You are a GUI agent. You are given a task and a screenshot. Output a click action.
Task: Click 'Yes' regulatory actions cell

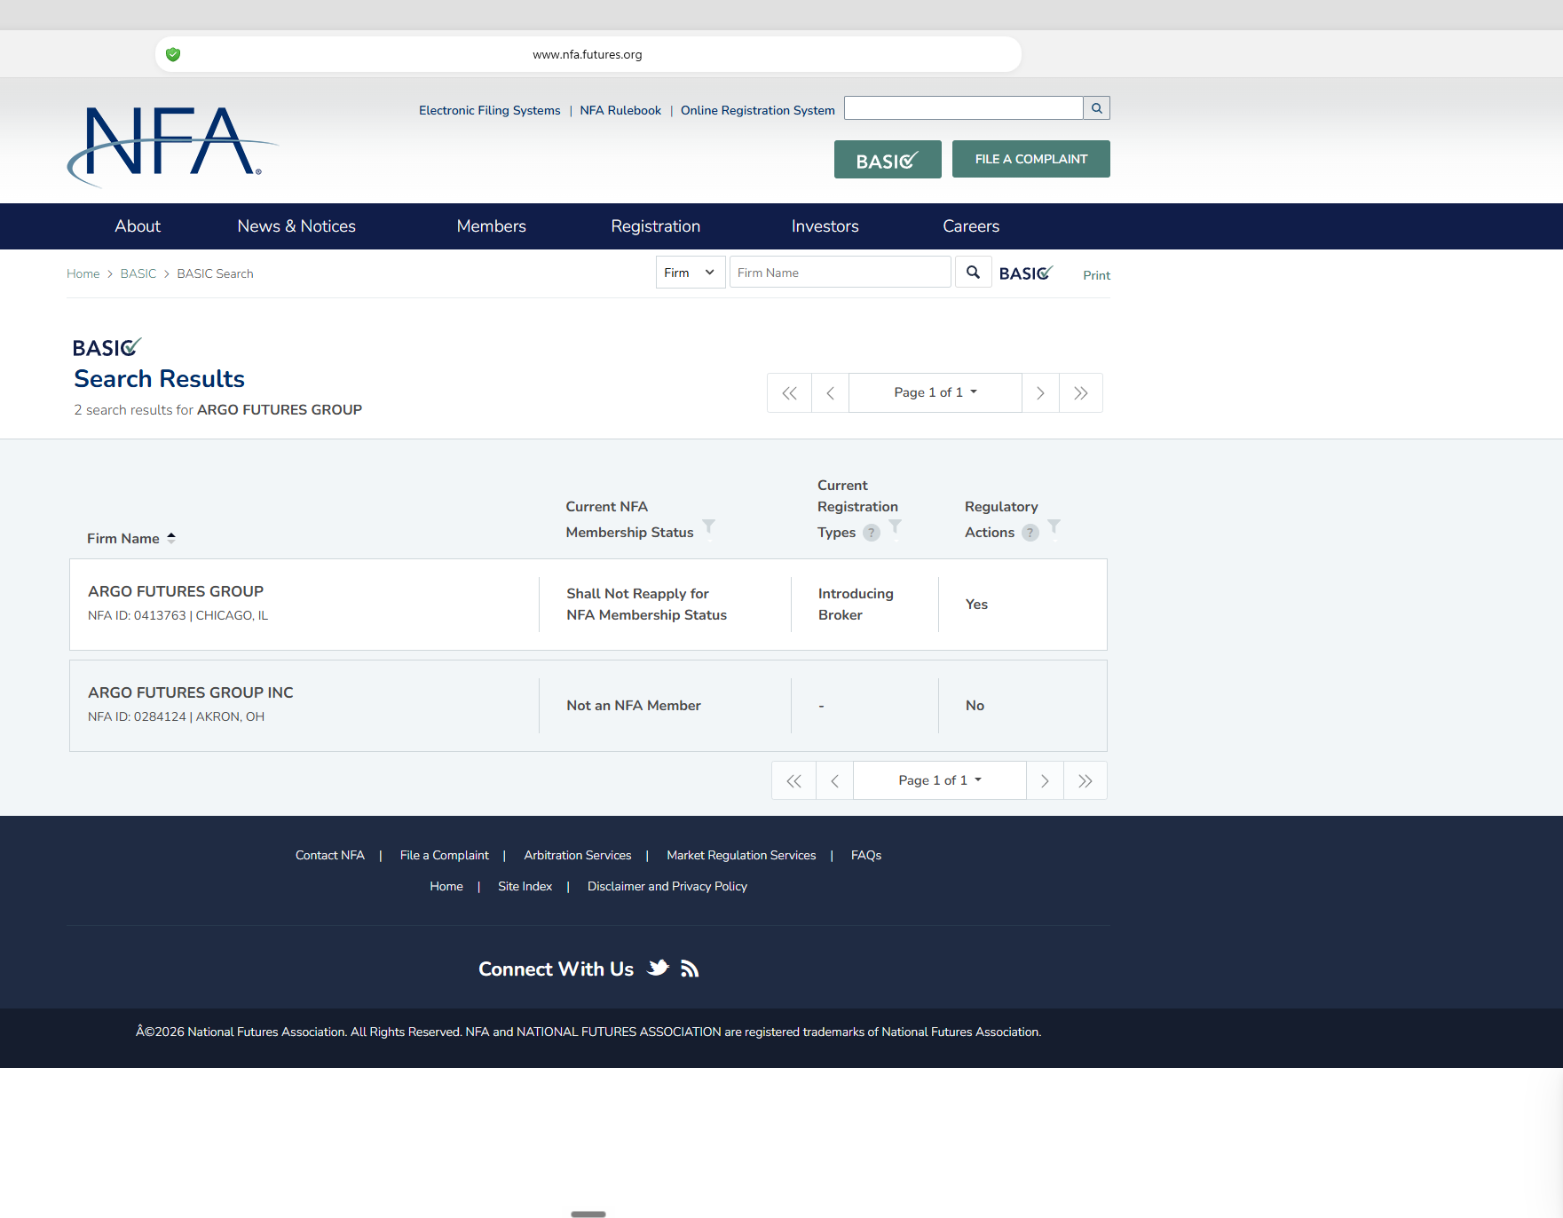coord(976,605)
